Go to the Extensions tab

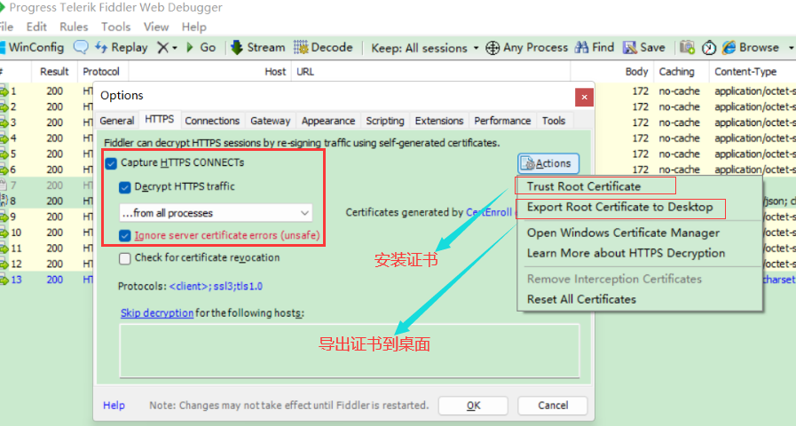439,121
